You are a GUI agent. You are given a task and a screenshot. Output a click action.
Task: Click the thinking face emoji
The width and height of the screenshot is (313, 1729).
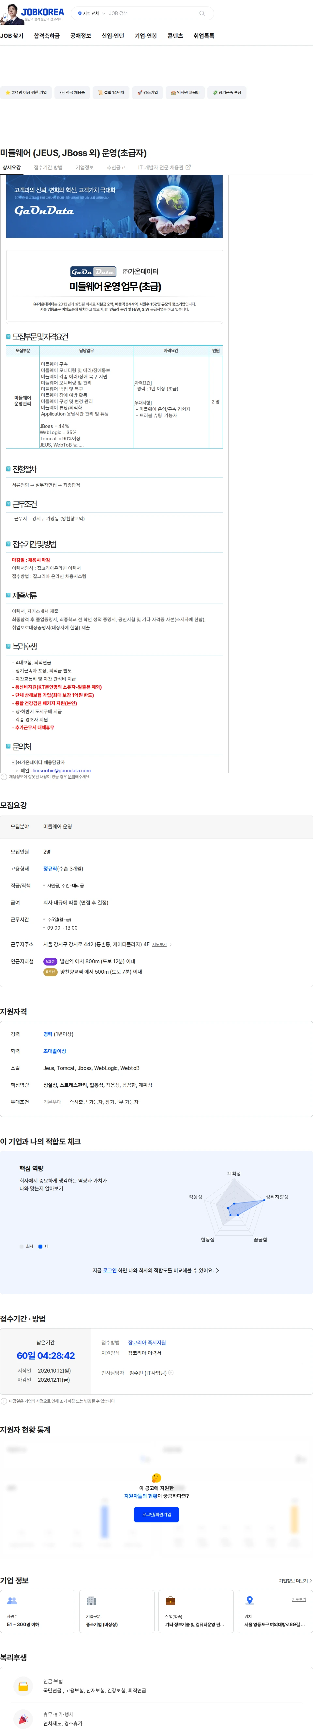click(156, 1478)
